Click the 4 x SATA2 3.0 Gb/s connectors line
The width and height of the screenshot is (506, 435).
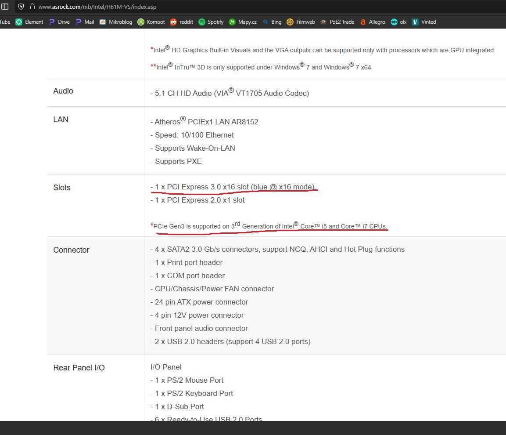[x=277, y=249]
